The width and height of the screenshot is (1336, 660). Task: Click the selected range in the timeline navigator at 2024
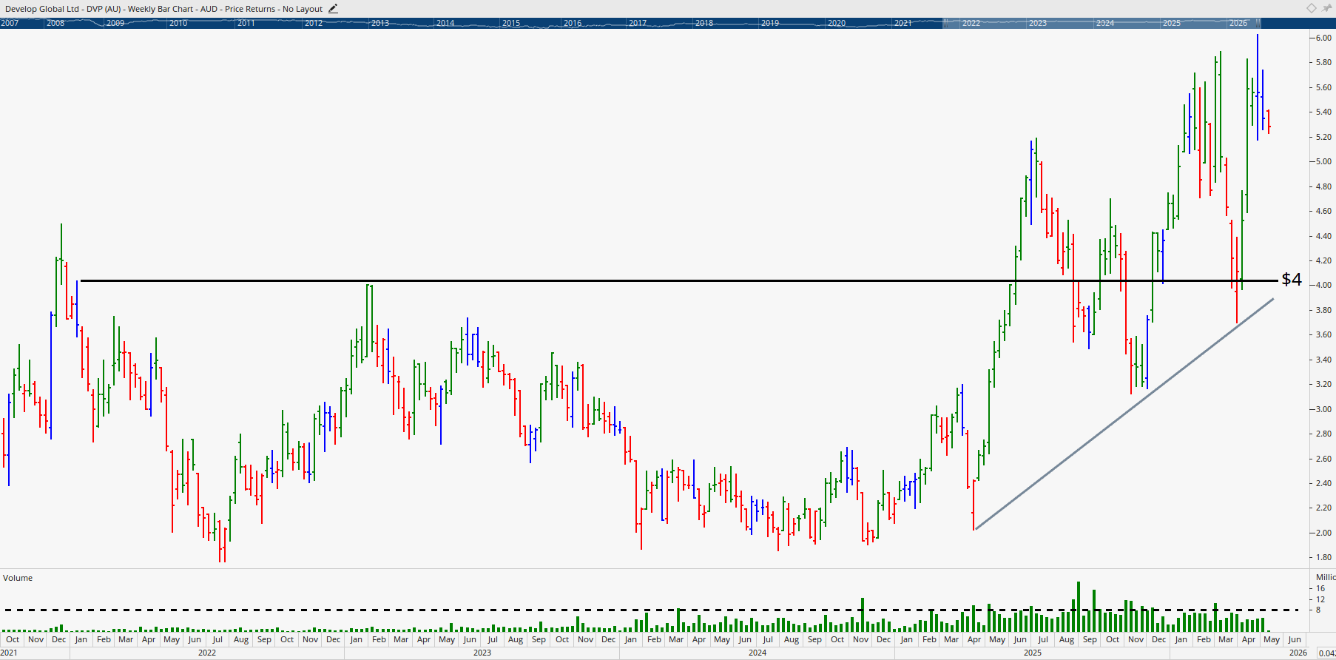1105,23
